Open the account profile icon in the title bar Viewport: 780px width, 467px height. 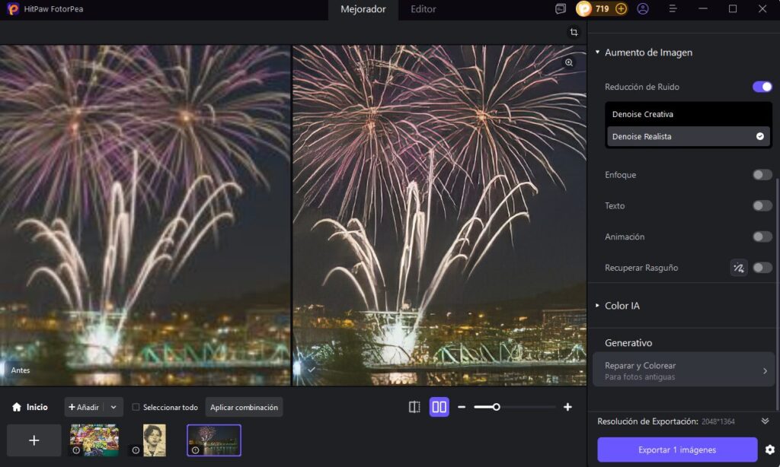[x=642, y=9]
